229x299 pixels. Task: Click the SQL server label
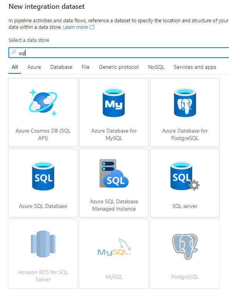(x=185, y=206)
